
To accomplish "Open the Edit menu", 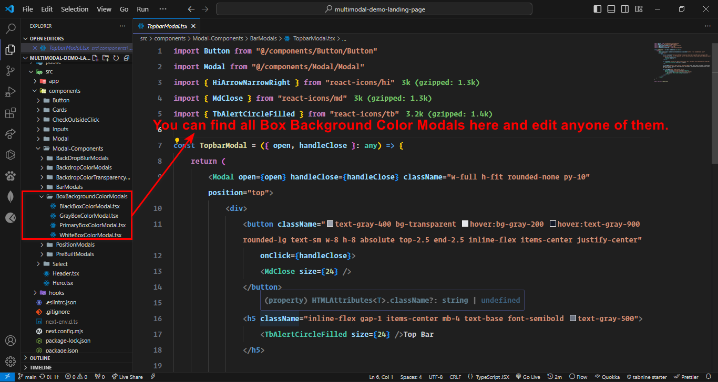I will coord(47,9).
